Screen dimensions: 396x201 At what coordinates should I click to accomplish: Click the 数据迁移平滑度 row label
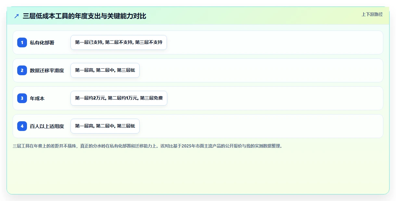tap(47, 70)
